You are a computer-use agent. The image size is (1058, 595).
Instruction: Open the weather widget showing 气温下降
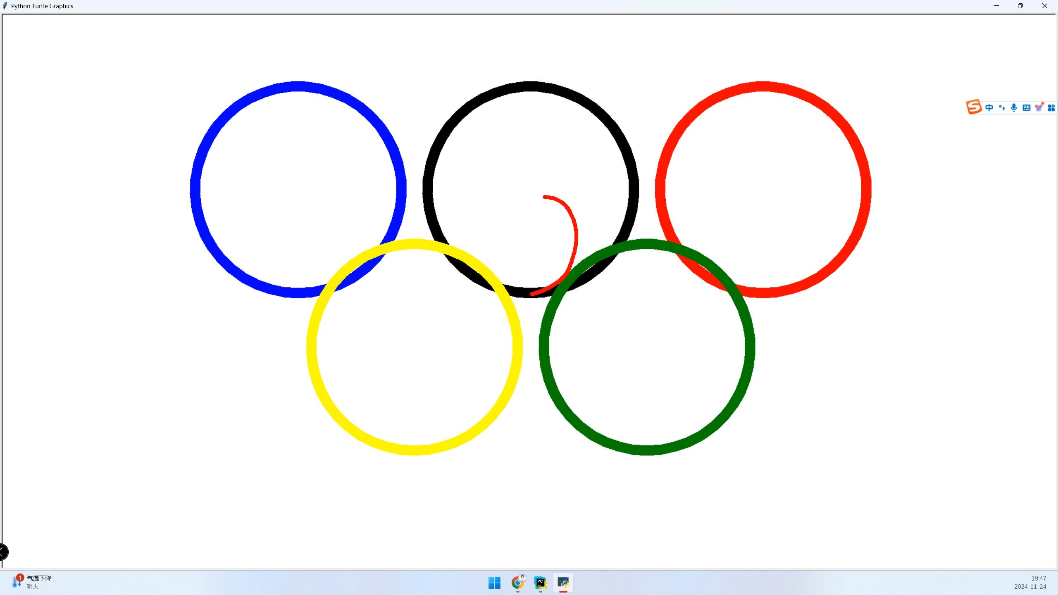tap(32, 582)
